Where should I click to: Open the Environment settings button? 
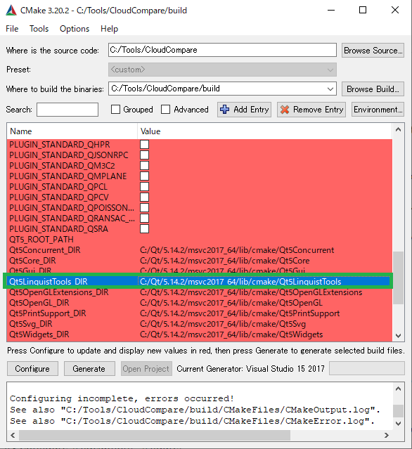tap(378, 110)
